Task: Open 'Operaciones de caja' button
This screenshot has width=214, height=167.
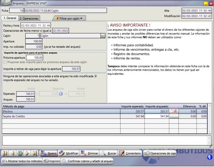Action: [x=160, y=153]
